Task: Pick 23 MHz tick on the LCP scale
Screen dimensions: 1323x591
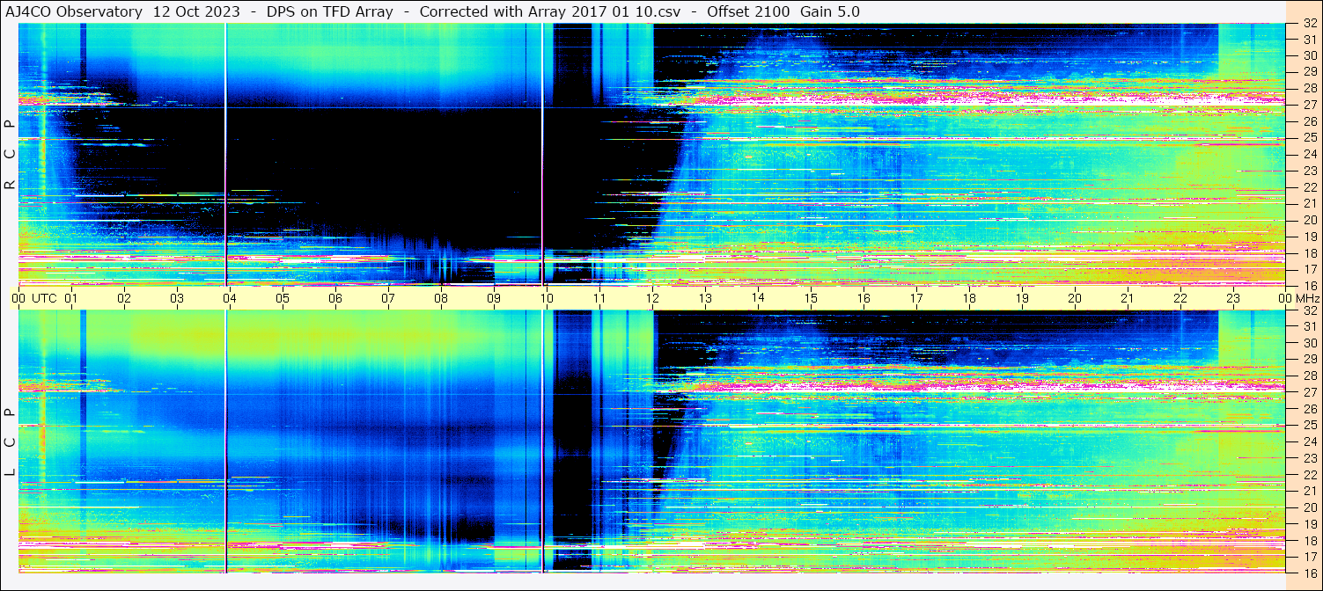Action: (x=1309, y=458)
